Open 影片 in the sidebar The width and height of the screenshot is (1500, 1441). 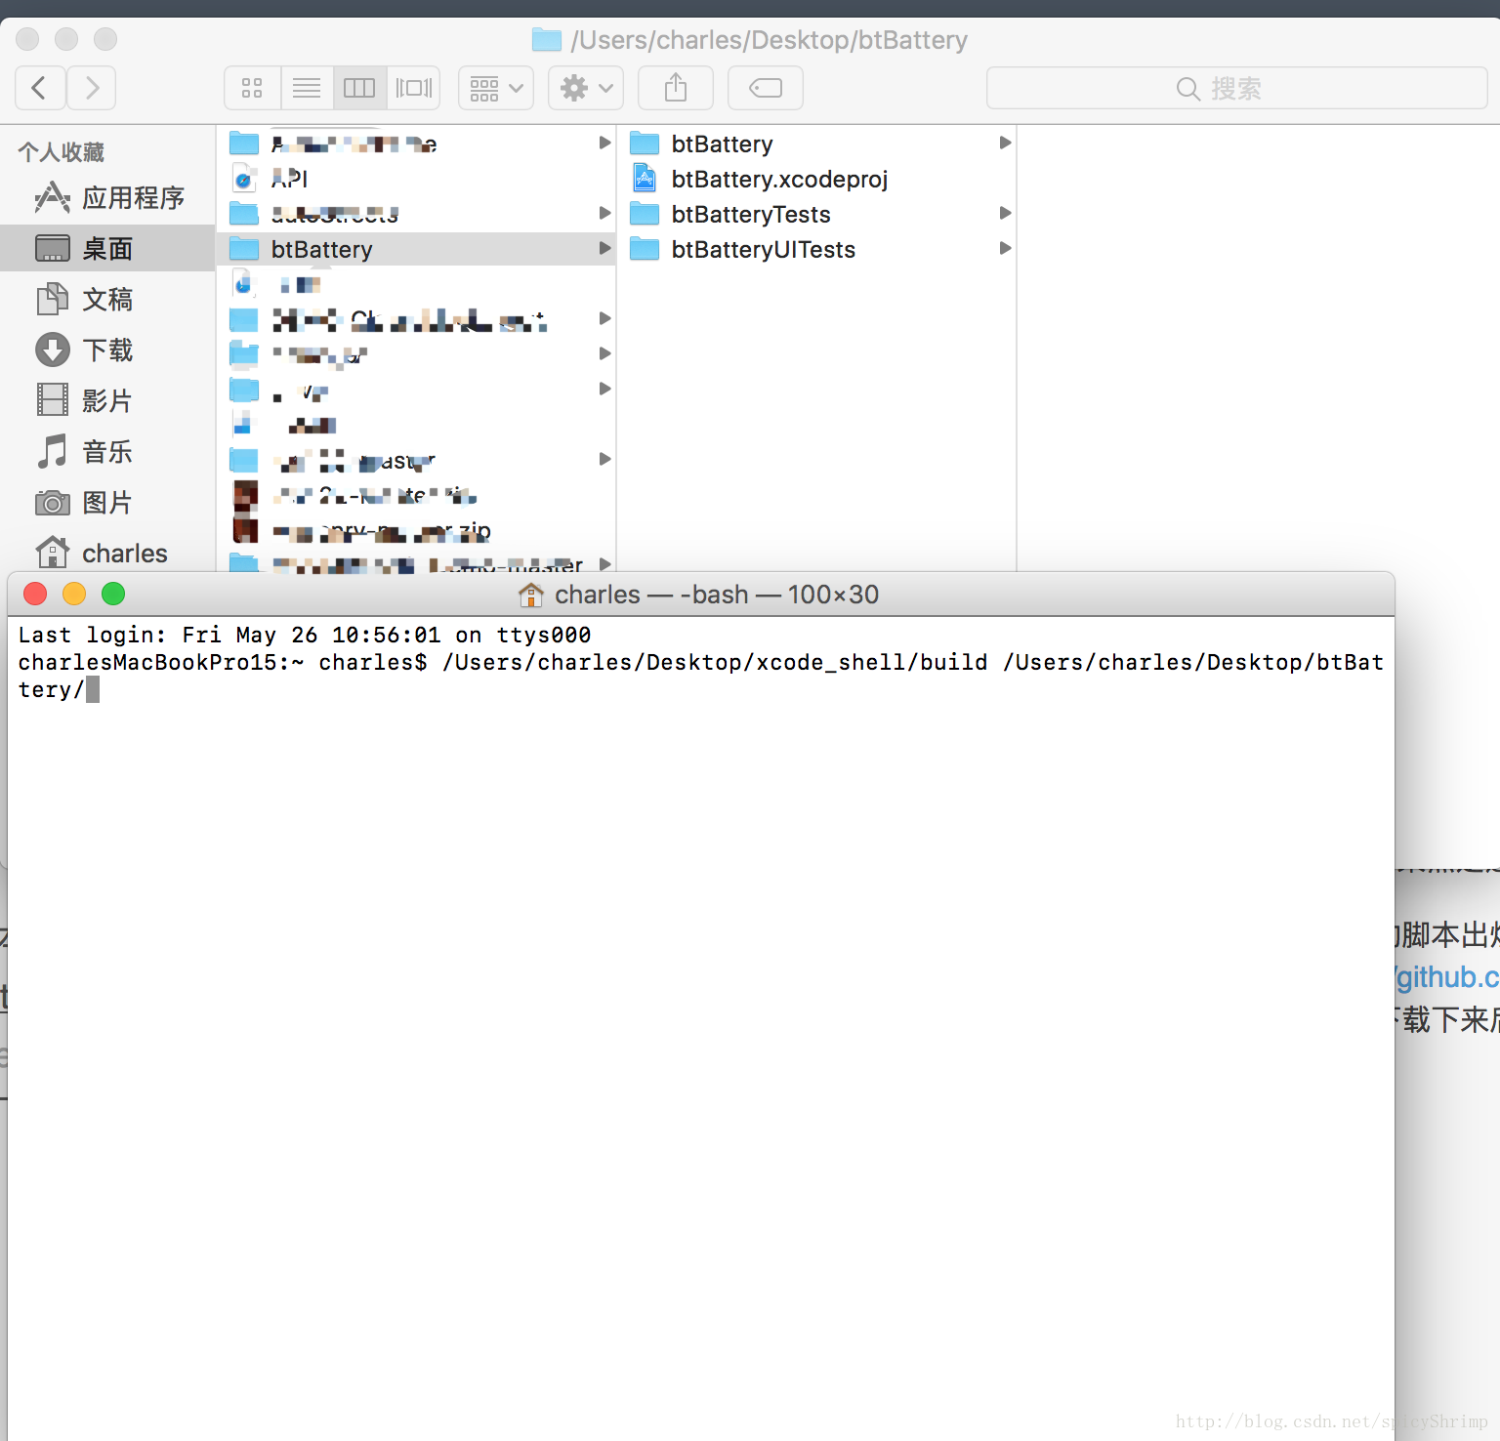[x=107, y=401]
